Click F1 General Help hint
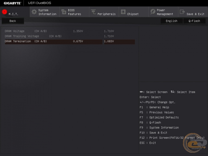Image resolution: width=208 pixels, height=156 pixels. click(154, 107)
